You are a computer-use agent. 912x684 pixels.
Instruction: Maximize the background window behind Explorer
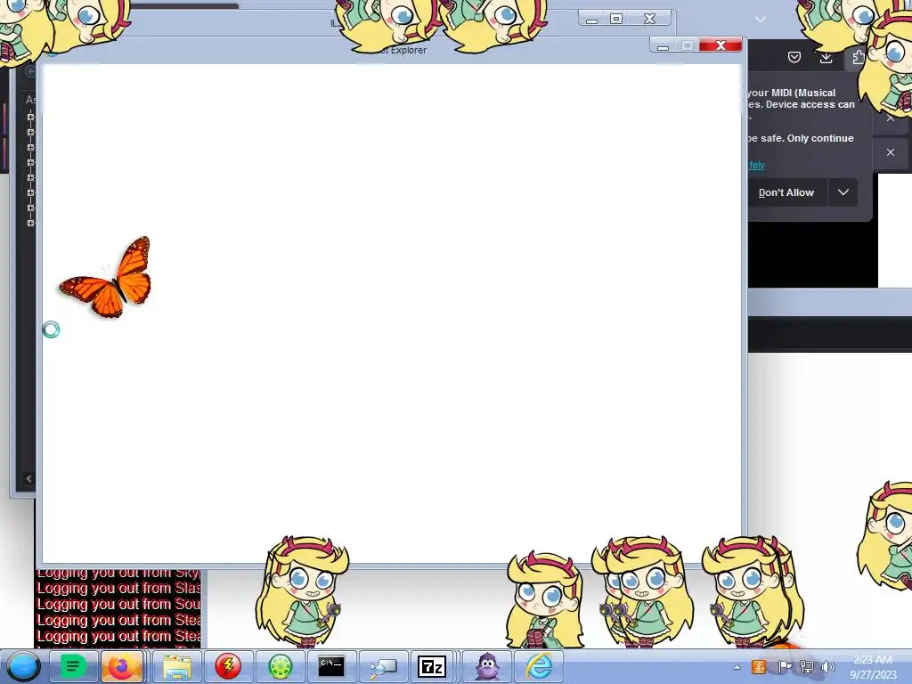tap(616, 19)
